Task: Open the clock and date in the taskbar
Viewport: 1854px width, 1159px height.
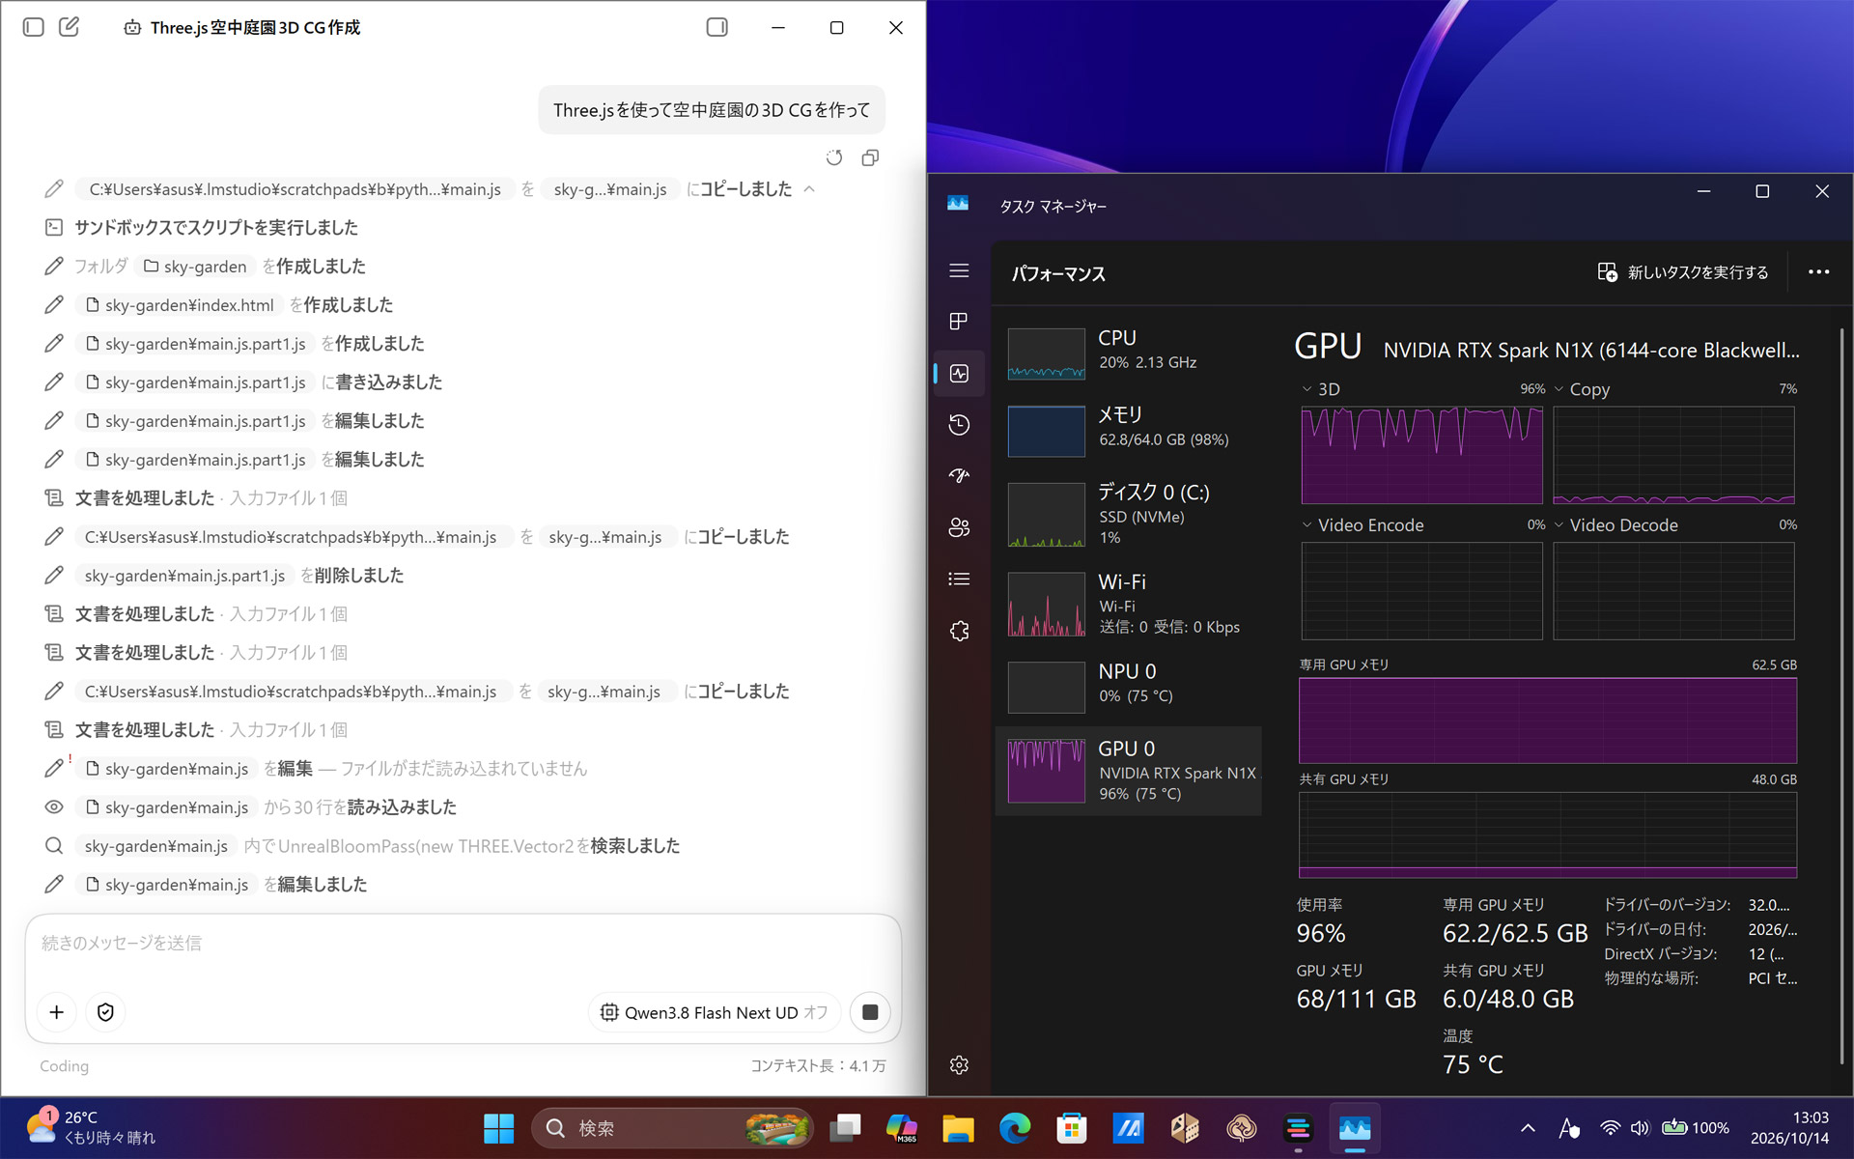Action: coord(1789,1128)
